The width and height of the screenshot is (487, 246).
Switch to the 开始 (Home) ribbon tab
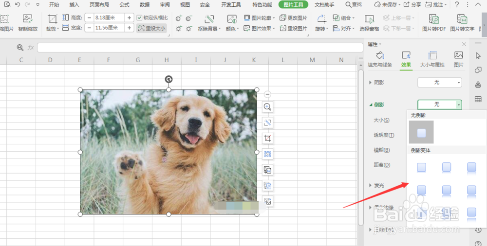point(54,5)
